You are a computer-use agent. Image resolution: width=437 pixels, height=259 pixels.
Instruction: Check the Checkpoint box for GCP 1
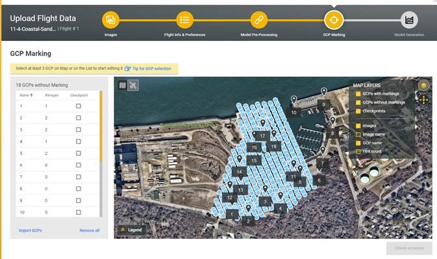pos(79,106)
